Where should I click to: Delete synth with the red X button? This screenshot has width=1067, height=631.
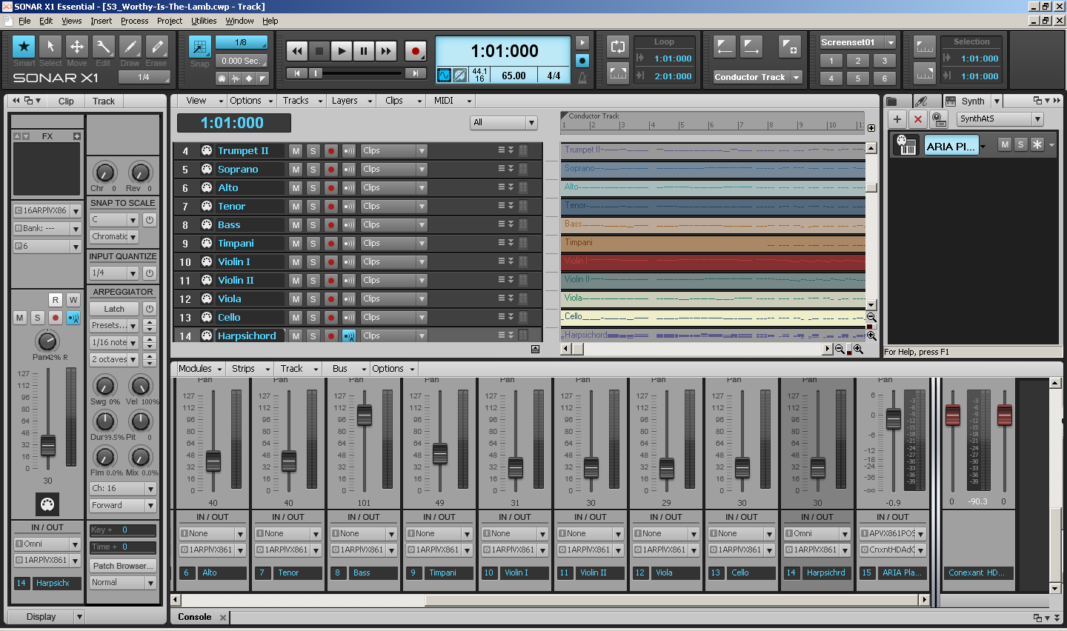coord(918,118)
